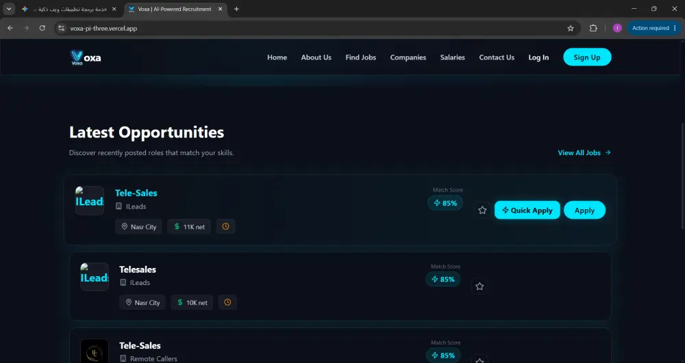Open the tab search dropdown arrow
This screenshot has height=363, width=685.
tap(9, 9)
